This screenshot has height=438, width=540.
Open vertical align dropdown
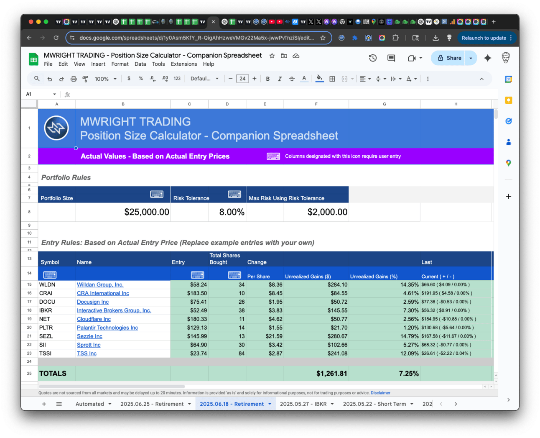click(x=381, y=79)
